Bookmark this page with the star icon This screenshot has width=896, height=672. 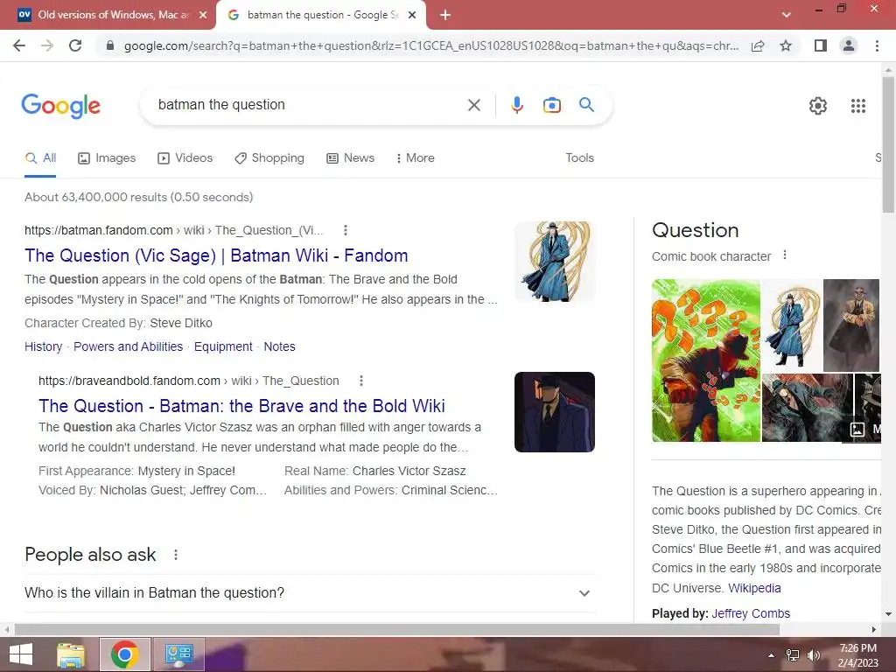[x=786, y=45]
